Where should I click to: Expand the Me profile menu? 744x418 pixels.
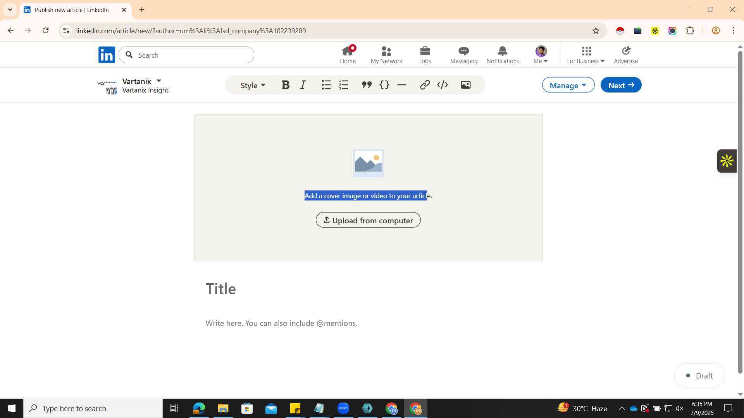coord(541,55)
